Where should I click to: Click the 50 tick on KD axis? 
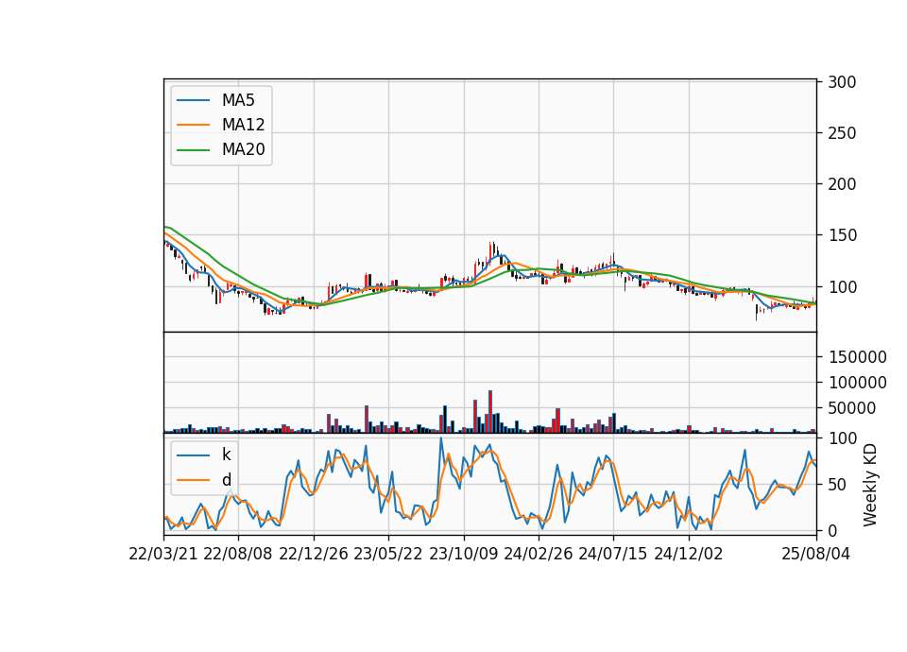click(x=837, y=484)
